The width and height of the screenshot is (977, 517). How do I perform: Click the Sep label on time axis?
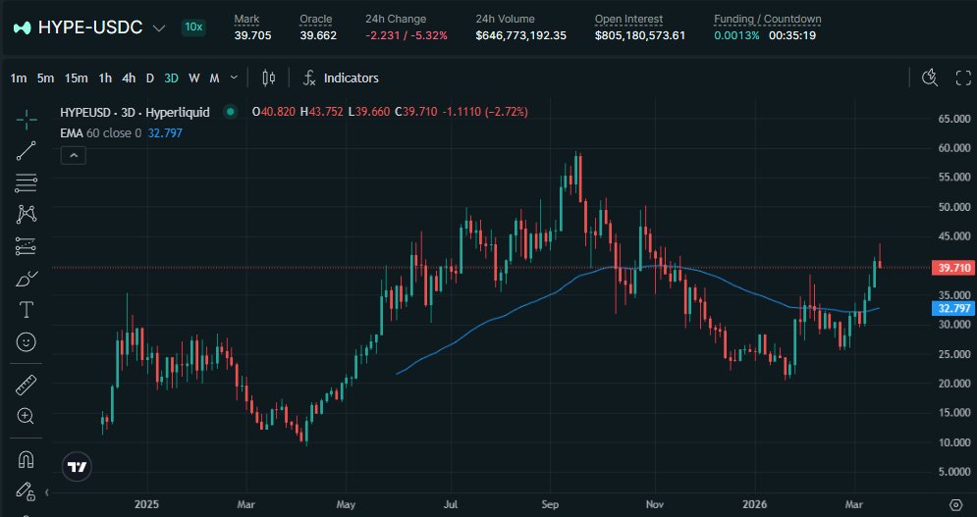point(550,504)
